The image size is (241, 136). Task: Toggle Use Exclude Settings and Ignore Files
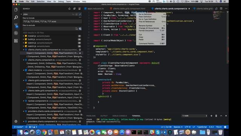tap(80, 29)
